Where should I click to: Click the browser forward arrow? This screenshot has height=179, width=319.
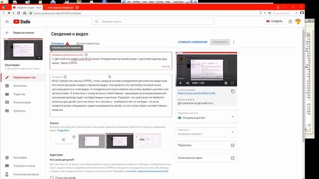coord(3,13)
